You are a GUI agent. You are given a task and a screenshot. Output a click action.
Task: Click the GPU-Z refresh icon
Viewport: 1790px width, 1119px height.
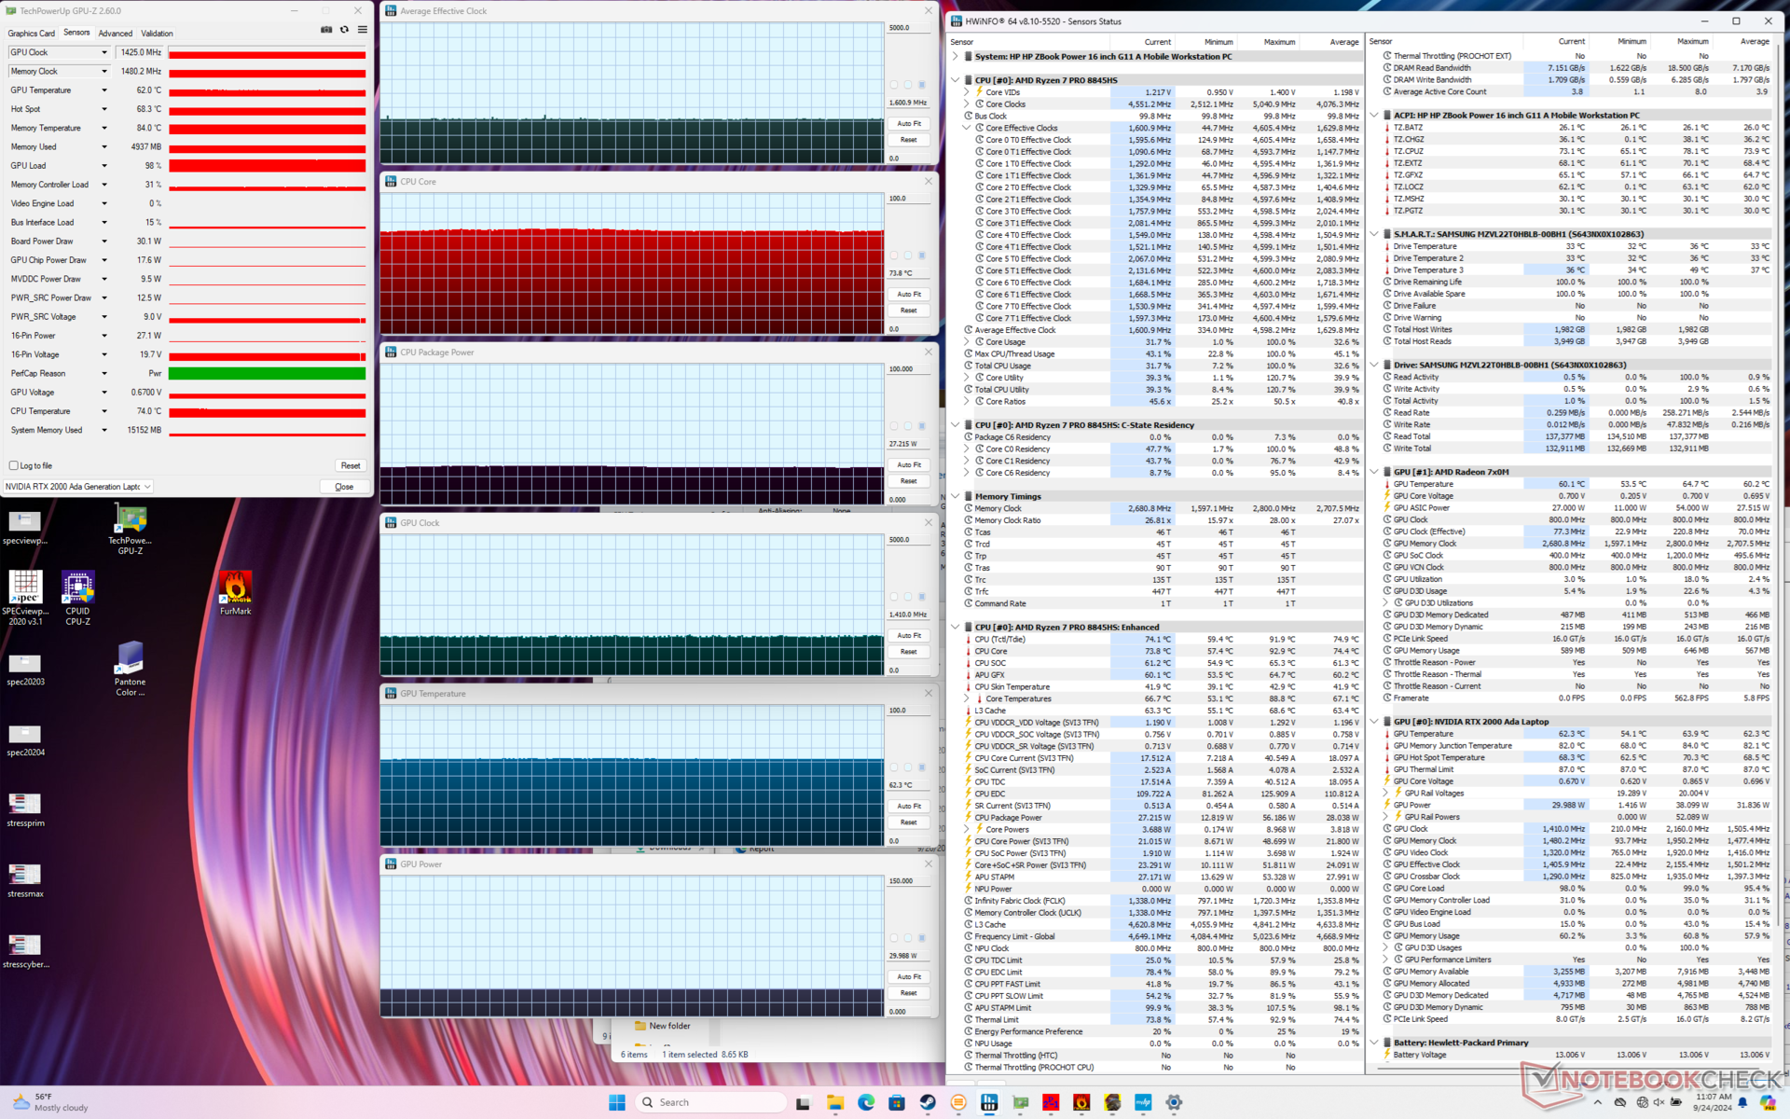(344, 30)
